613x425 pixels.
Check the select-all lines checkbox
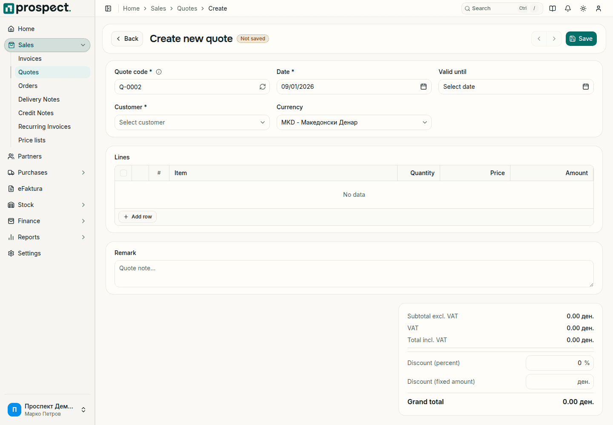[123, 173]
